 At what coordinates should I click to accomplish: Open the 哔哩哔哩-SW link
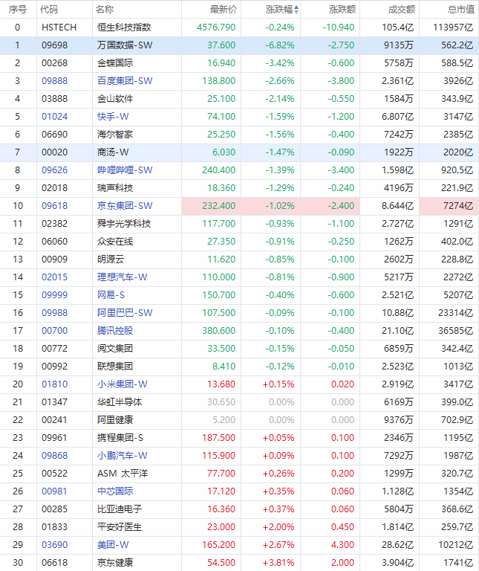pos(125,170)
